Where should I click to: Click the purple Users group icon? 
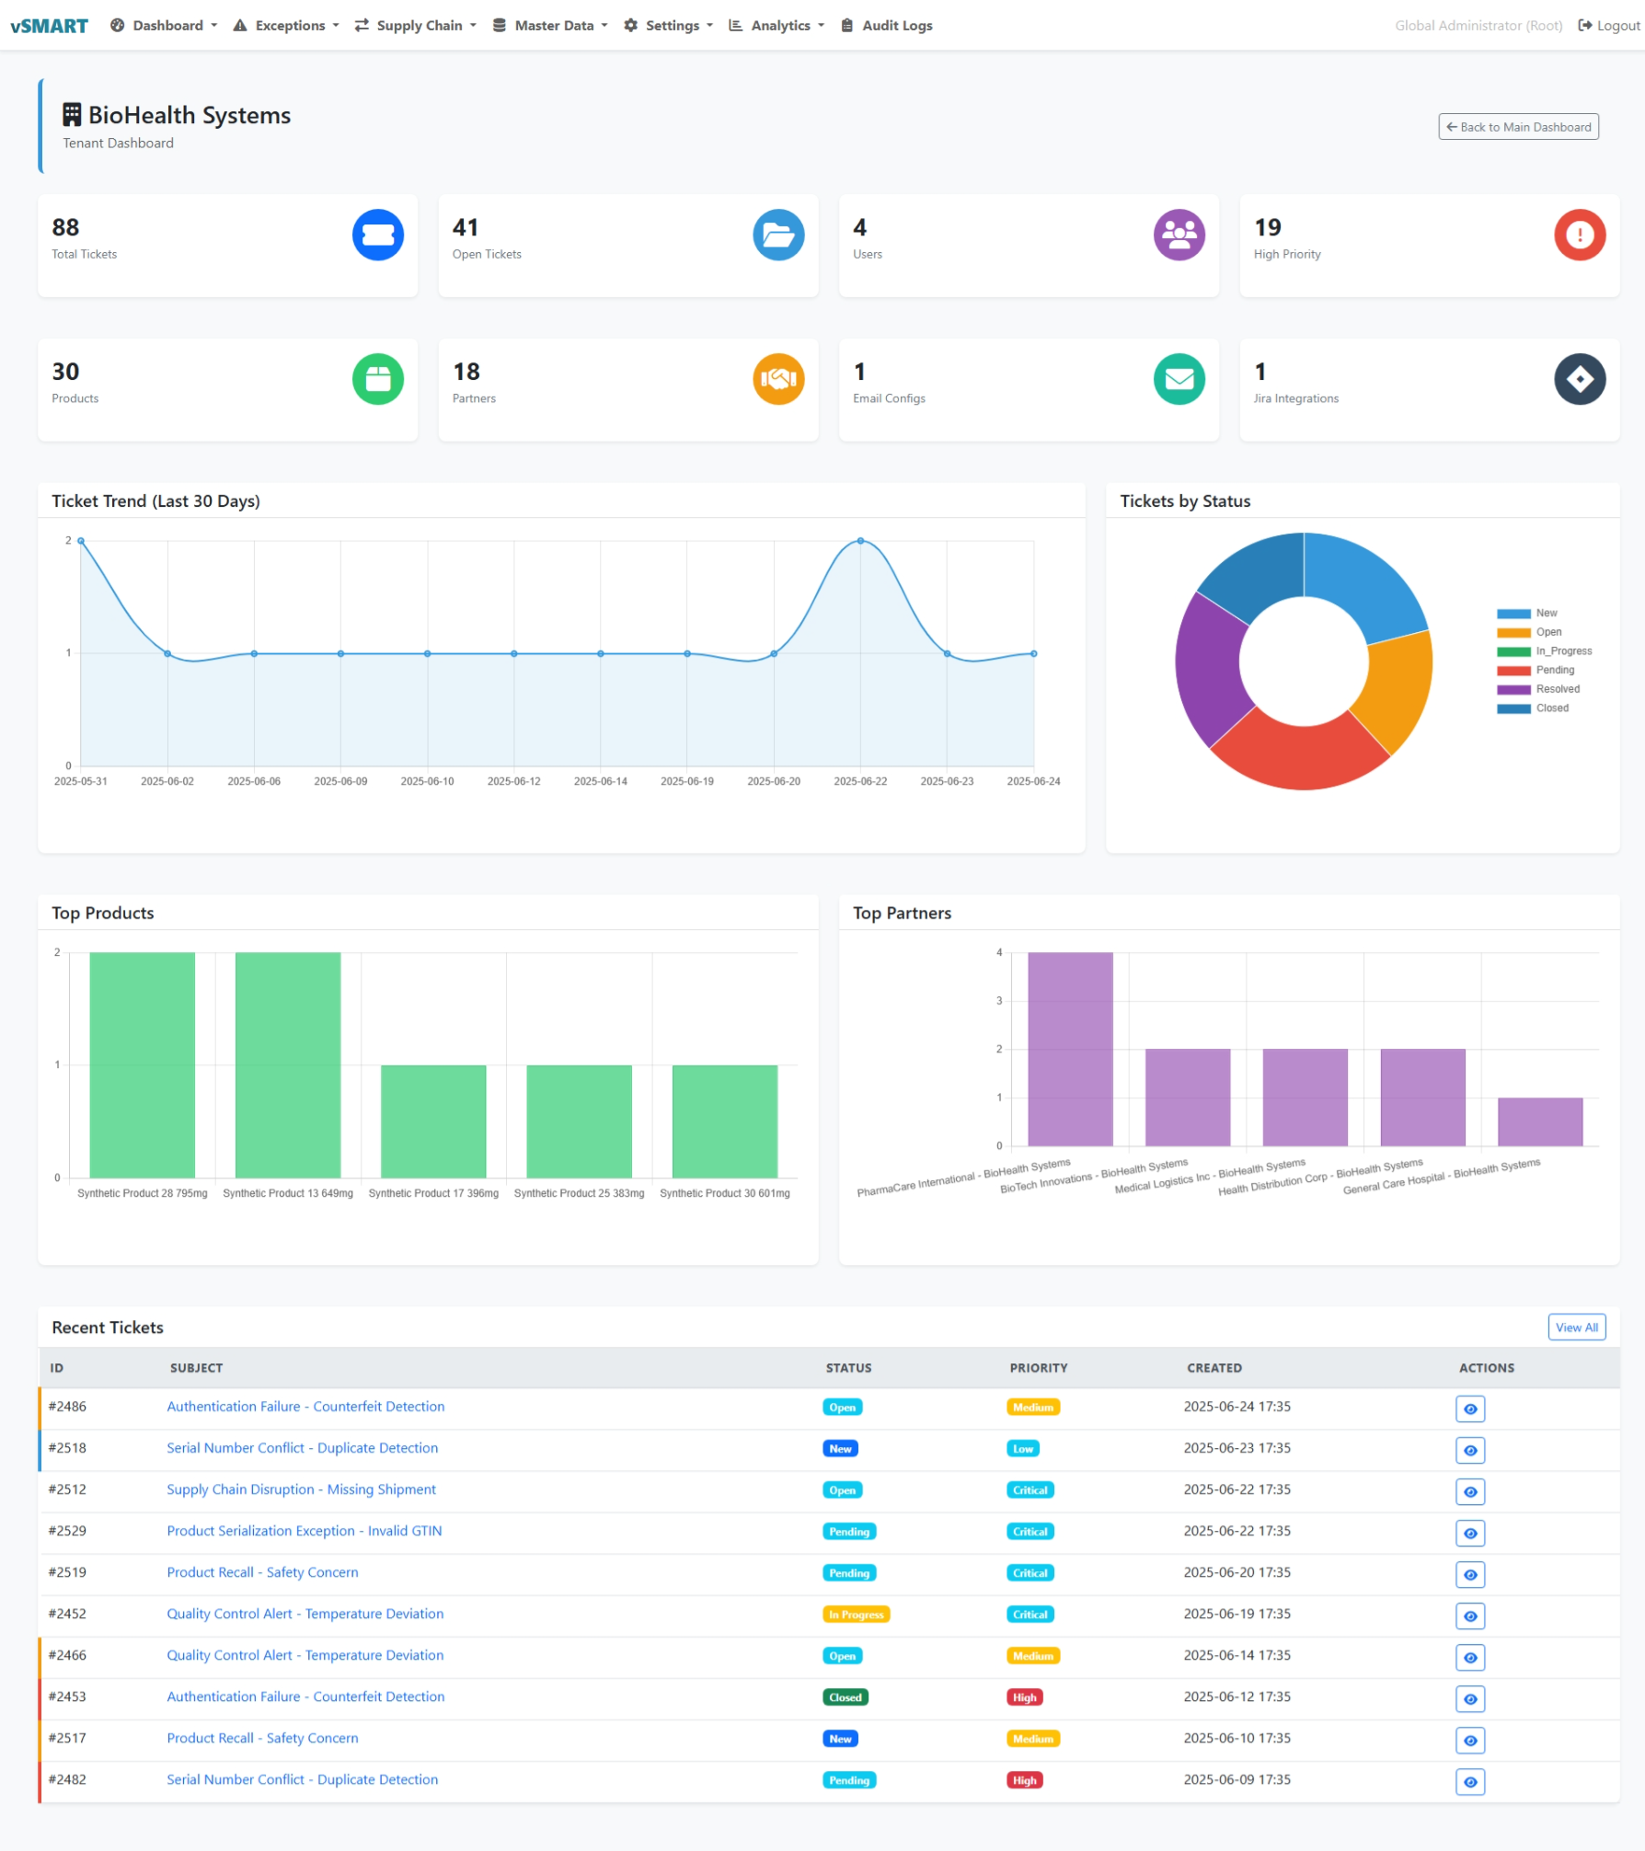1179,235
